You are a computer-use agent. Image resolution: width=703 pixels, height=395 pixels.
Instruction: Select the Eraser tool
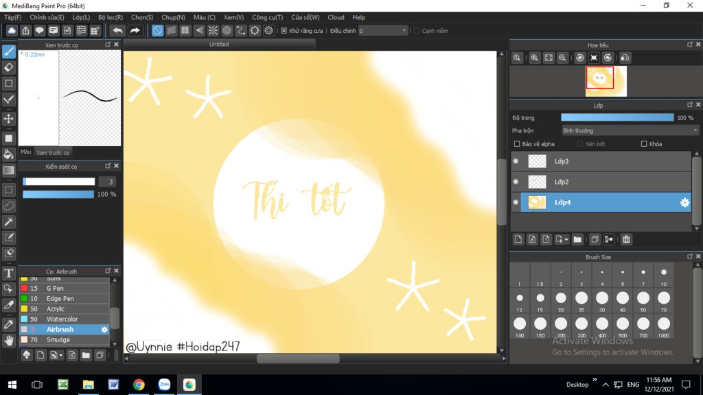click(8, 67)
